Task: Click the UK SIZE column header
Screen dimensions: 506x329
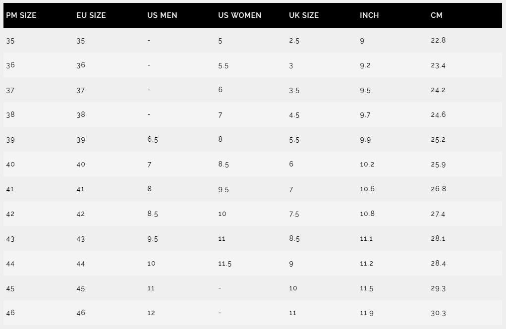Action: point(304,15)
